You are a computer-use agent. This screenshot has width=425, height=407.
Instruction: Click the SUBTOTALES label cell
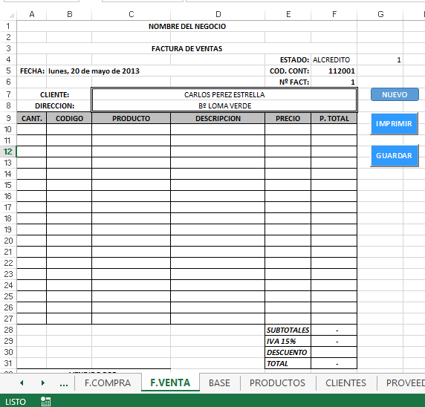coord(288,330)
